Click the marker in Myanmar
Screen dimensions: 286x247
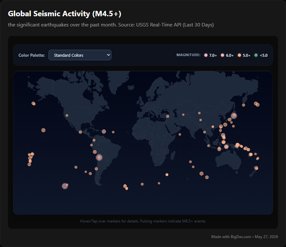click(x=204, y=132)
